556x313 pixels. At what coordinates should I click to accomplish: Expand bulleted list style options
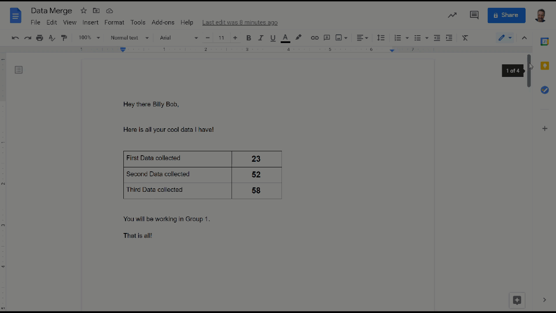coord(427,38)
